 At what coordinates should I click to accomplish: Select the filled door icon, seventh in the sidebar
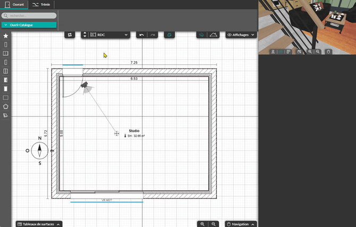pyautogui.click(x=6, y=89)
